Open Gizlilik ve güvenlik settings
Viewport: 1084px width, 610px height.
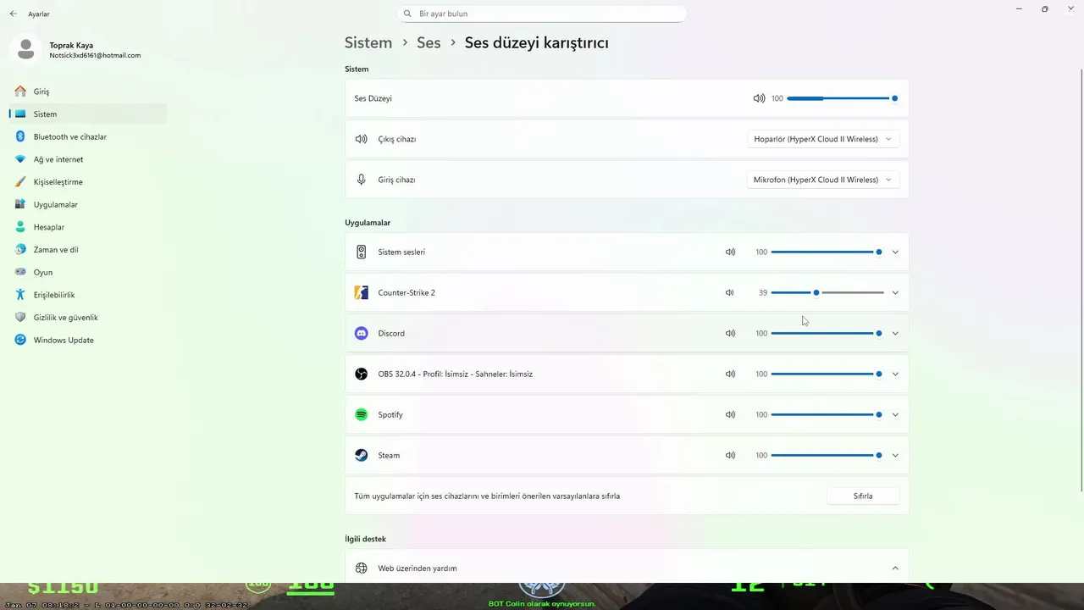pyautogui.click(x=88, y=317)
